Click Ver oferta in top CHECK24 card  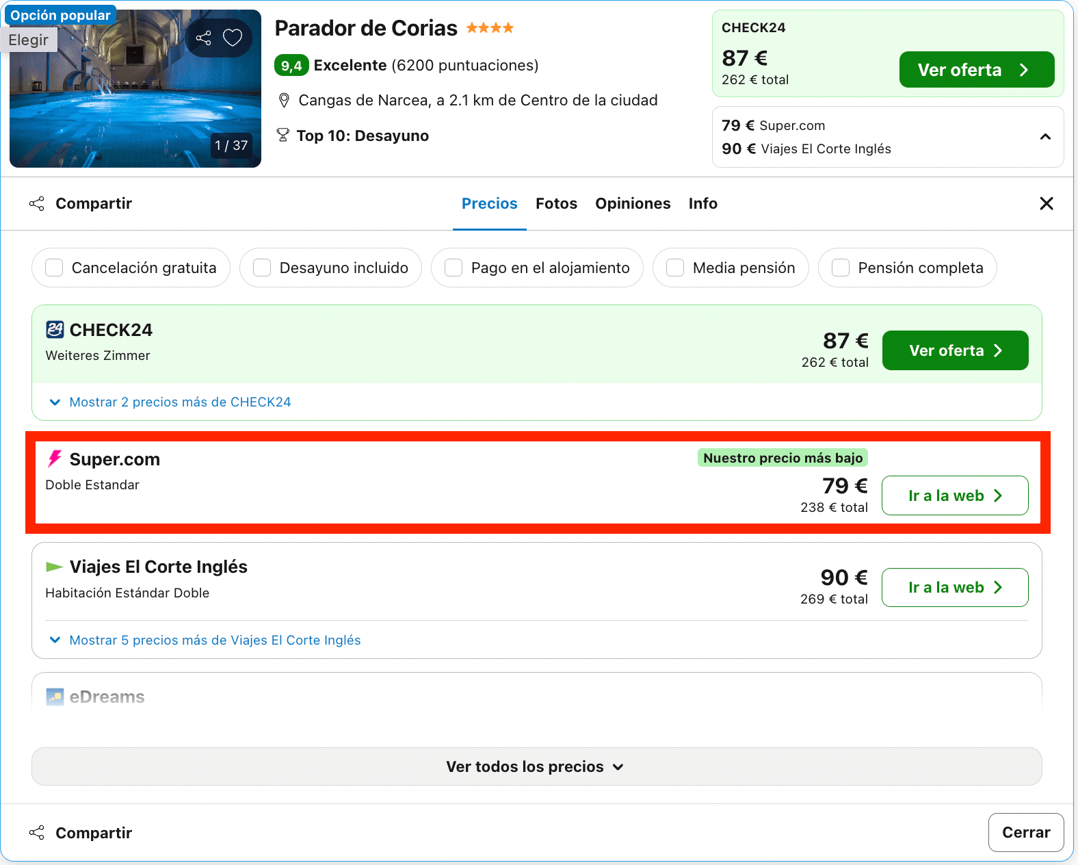(x=976, y=70)
